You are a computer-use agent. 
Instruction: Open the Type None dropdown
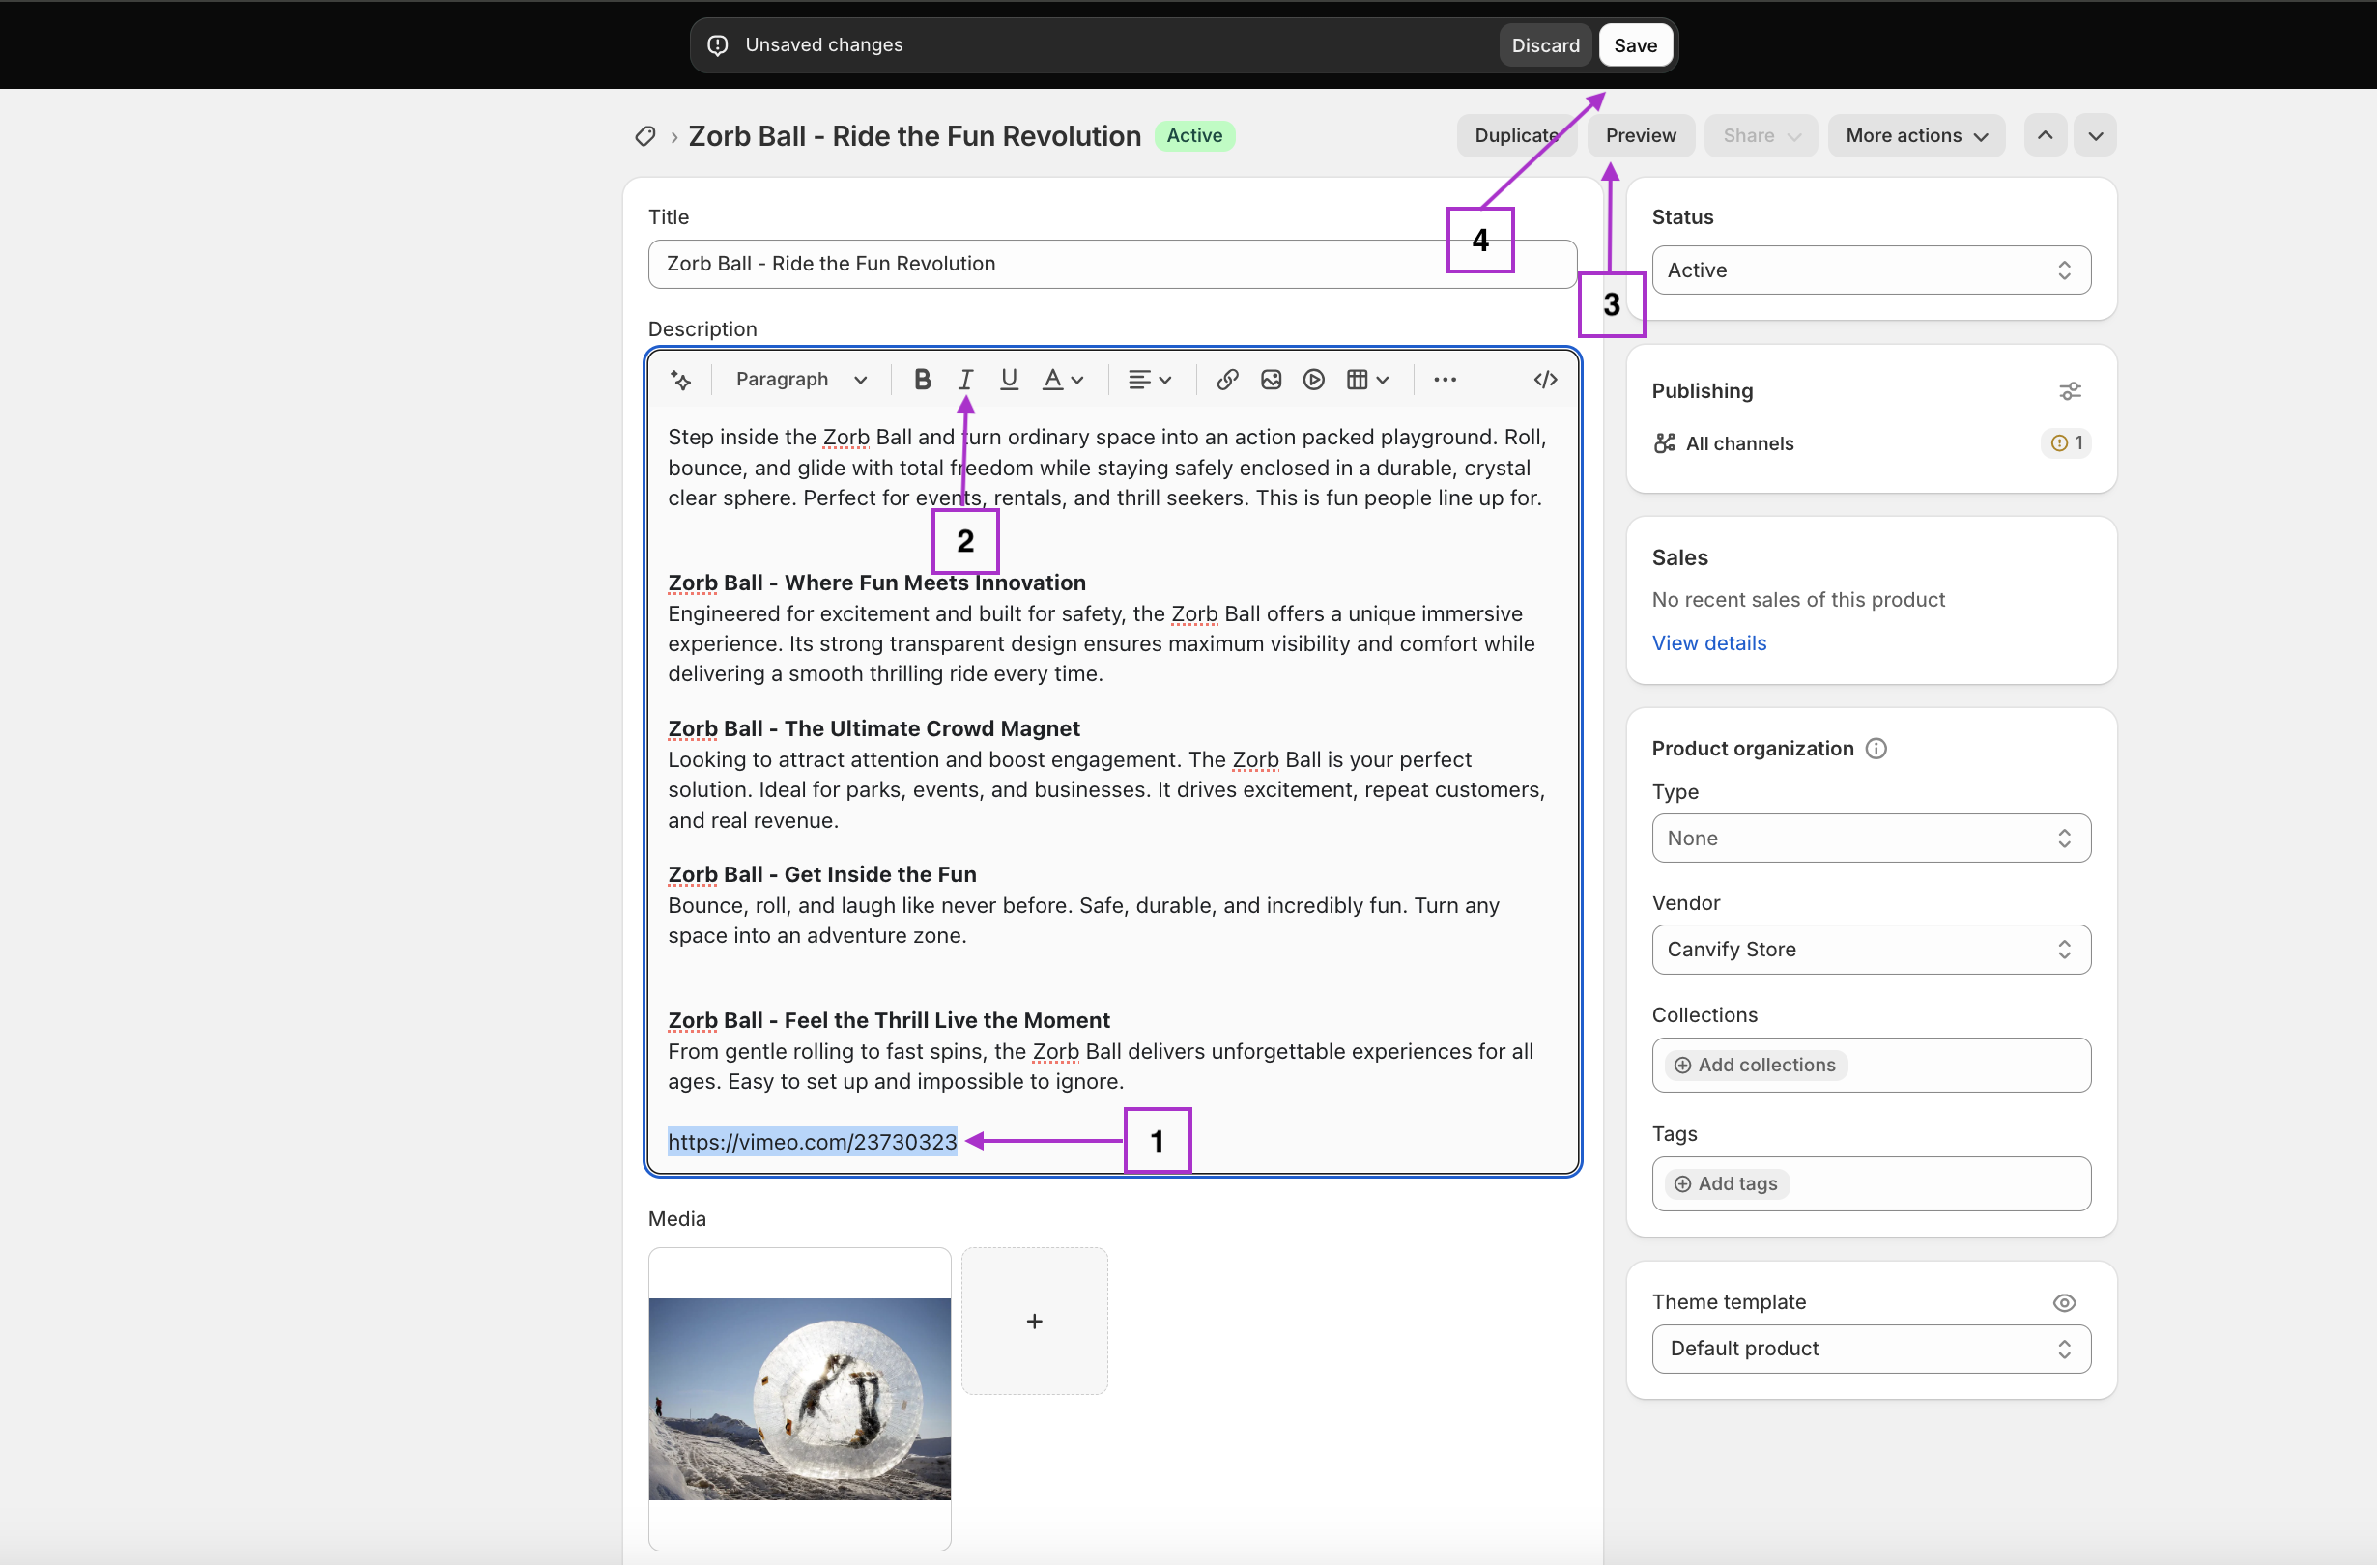click(1871, 838)
